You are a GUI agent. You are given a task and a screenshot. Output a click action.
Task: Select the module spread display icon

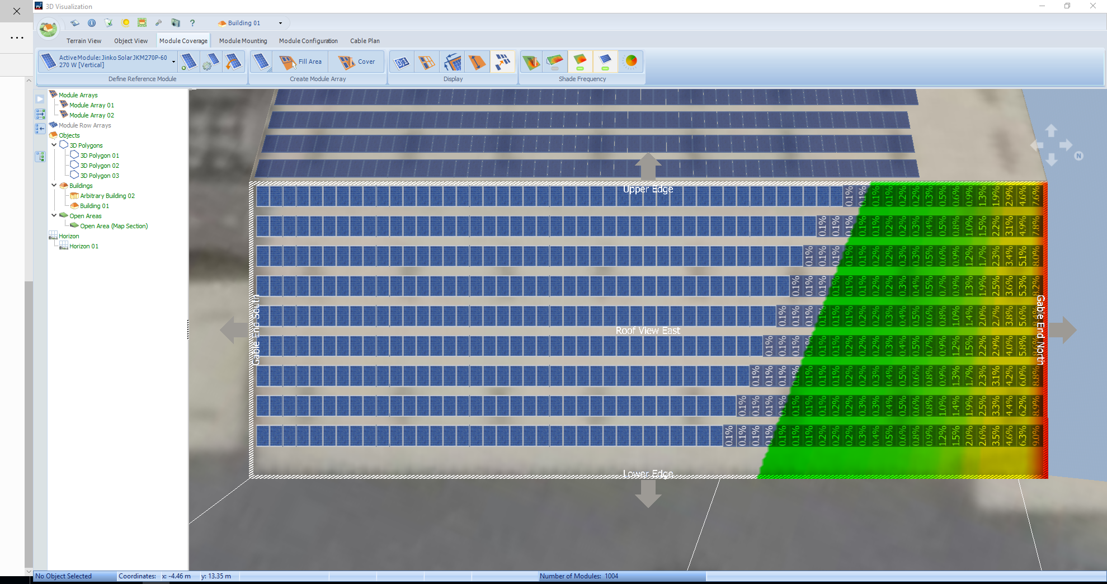click(x=503, y=62)
